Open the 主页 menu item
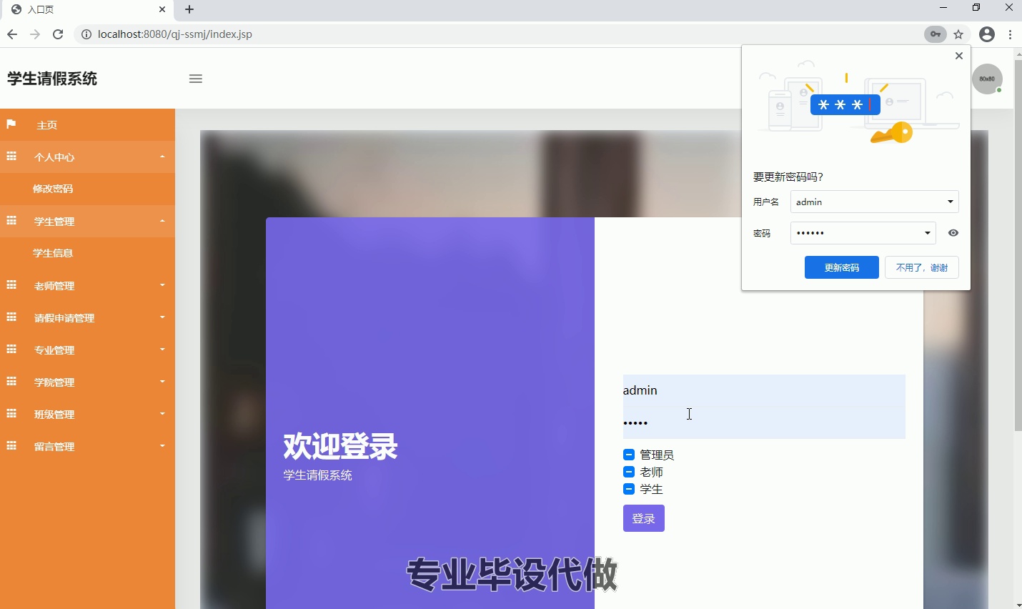Viewport: 1022px width, 609px height. [x=87, y=125]
